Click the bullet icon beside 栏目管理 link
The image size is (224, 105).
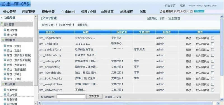(5, 30)
